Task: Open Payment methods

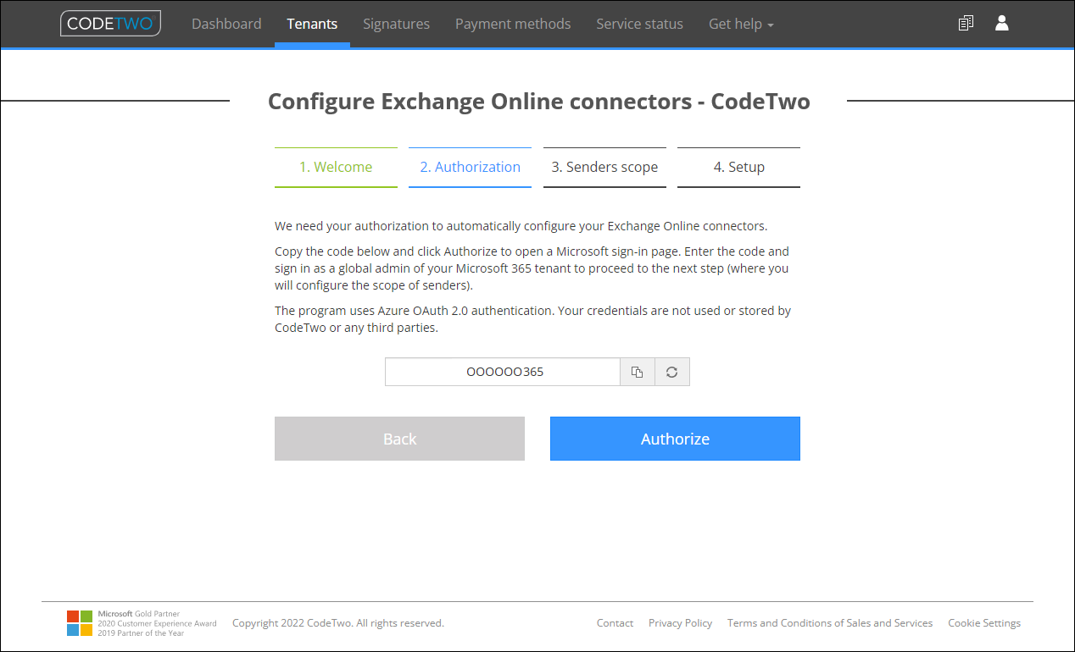Action: [x=513, y=24]
